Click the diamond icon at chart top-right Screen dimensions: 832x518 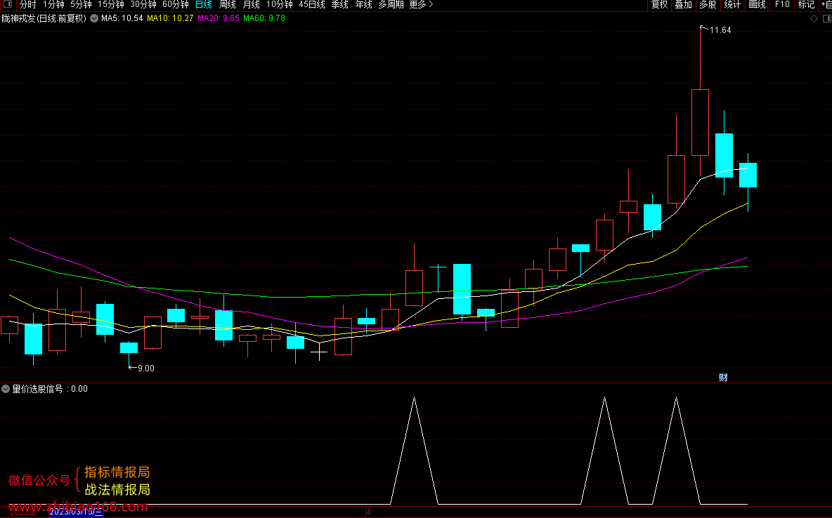[x=814, y=18]
